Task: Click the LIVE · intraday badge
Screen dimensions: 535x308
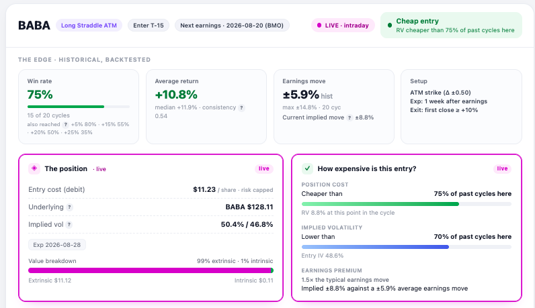Action: pos(343,25)
